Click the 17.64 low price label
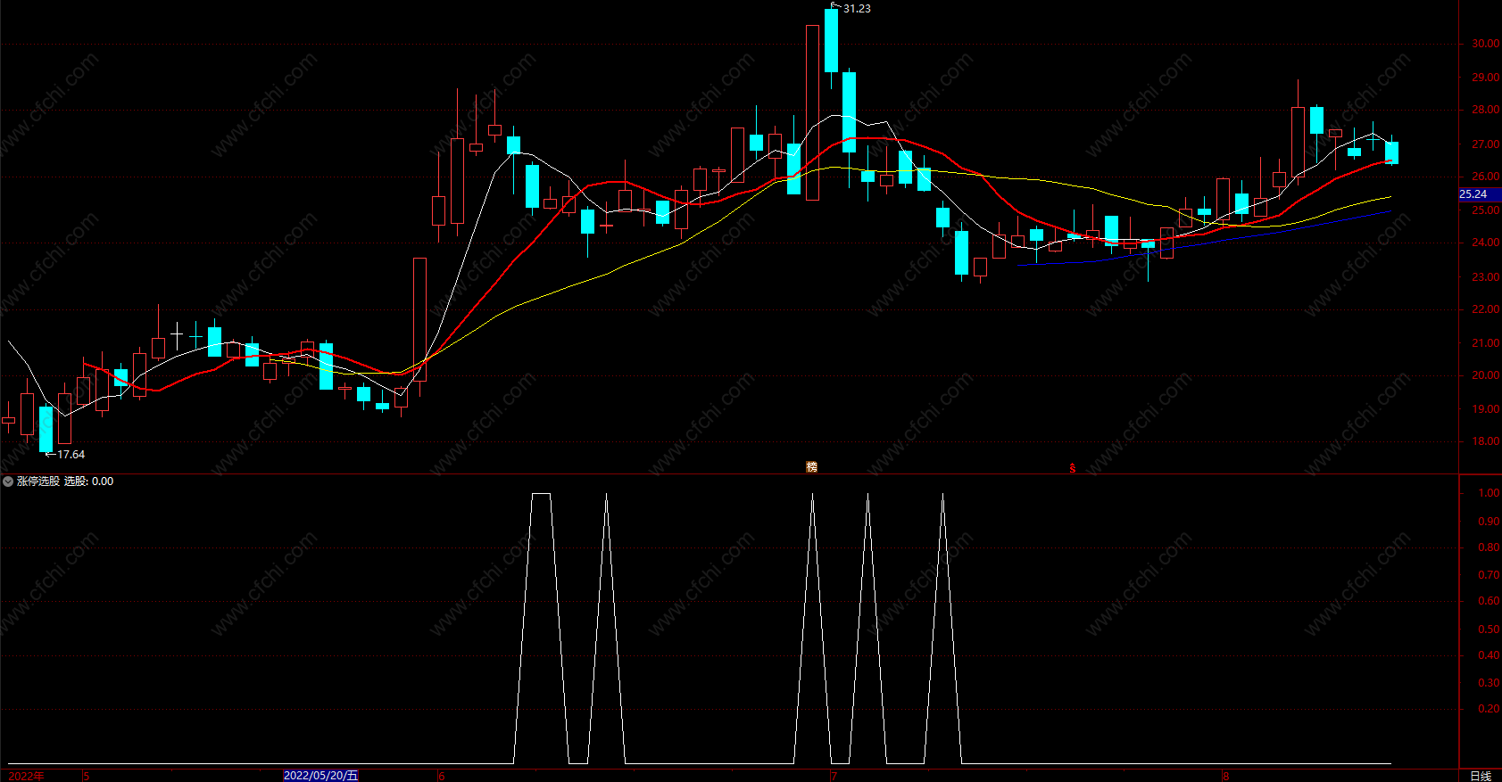Image resolution: width=1502 pixels, height=782 pixels. tap(71, 455)
